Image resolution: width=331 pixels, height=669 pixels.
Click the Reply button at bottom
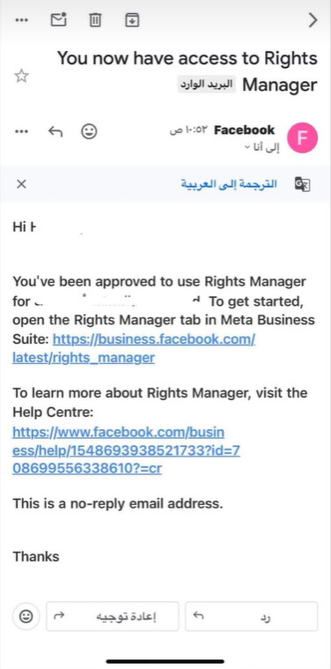click(252, 616)
